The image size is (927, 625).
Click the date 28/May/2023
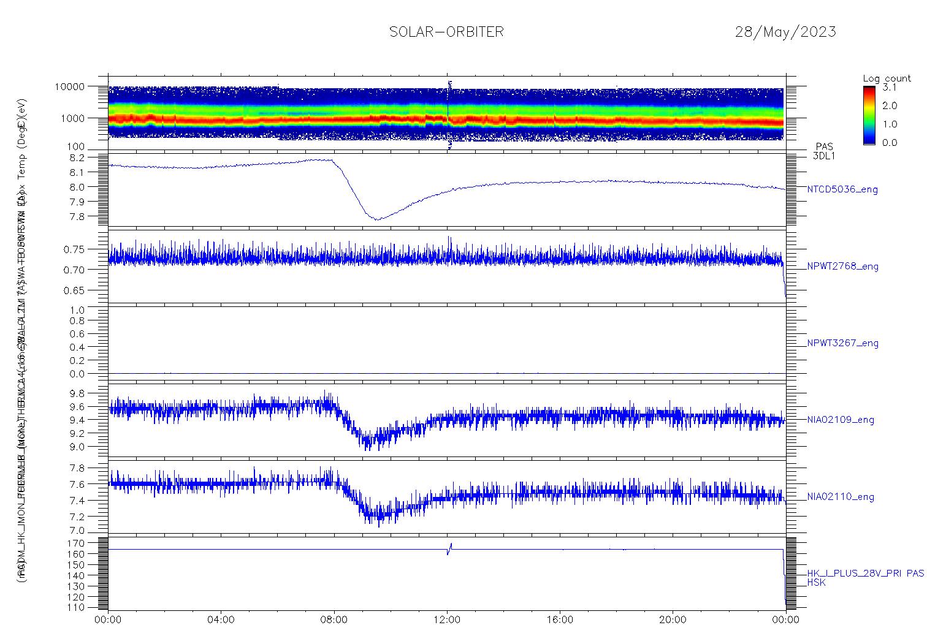coord(785,32)
